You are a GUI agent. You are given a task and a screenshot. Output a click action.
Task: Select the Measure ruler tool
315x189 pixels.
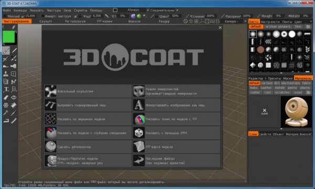click(14, 121)
